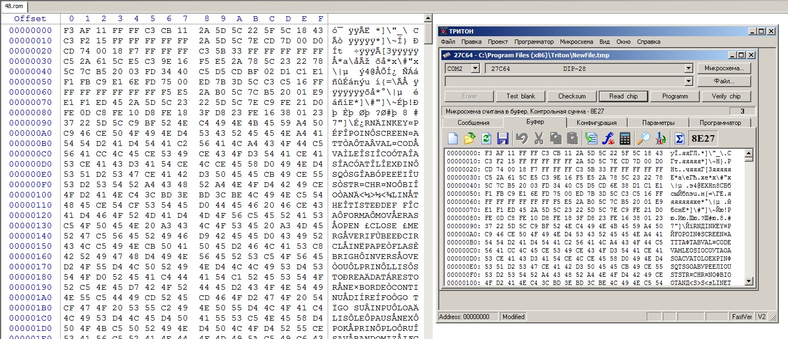
Task: Calculate checksum with the Sigma icon
Action: [678, 138]
